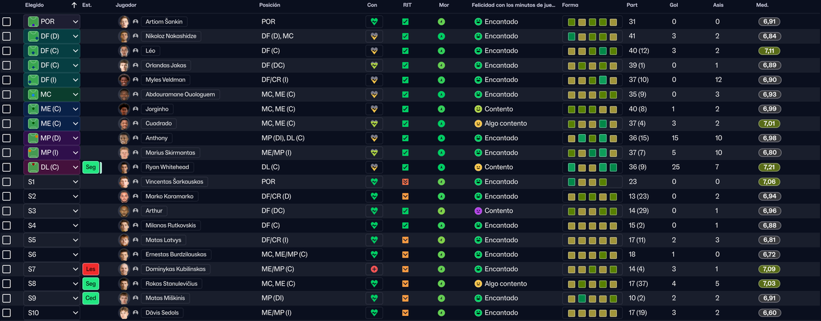Open the S5 substitute slot dropdown

pos(52,240)
